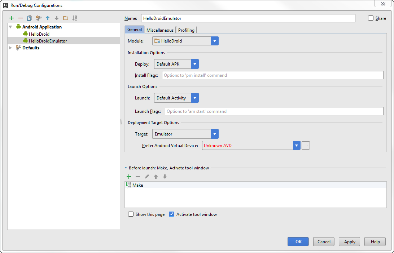Open edit defaults wrench icon
This screenshot has height=253, width=394.
point(39,18)
